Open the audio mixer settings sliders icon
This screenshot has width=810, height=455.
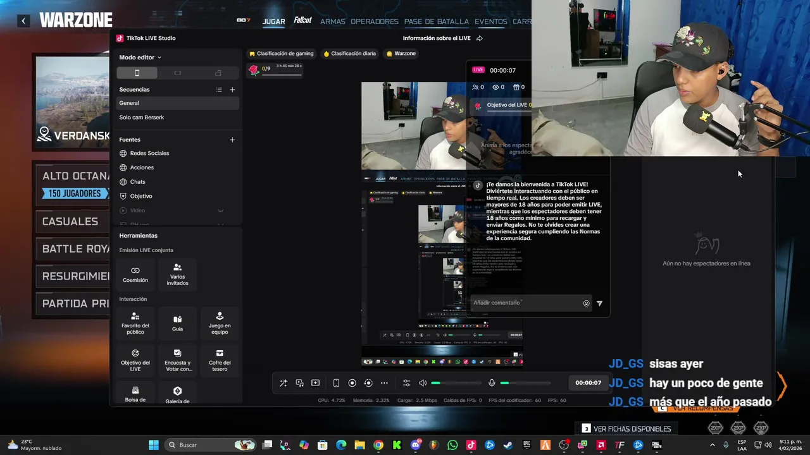pos(406,383)
